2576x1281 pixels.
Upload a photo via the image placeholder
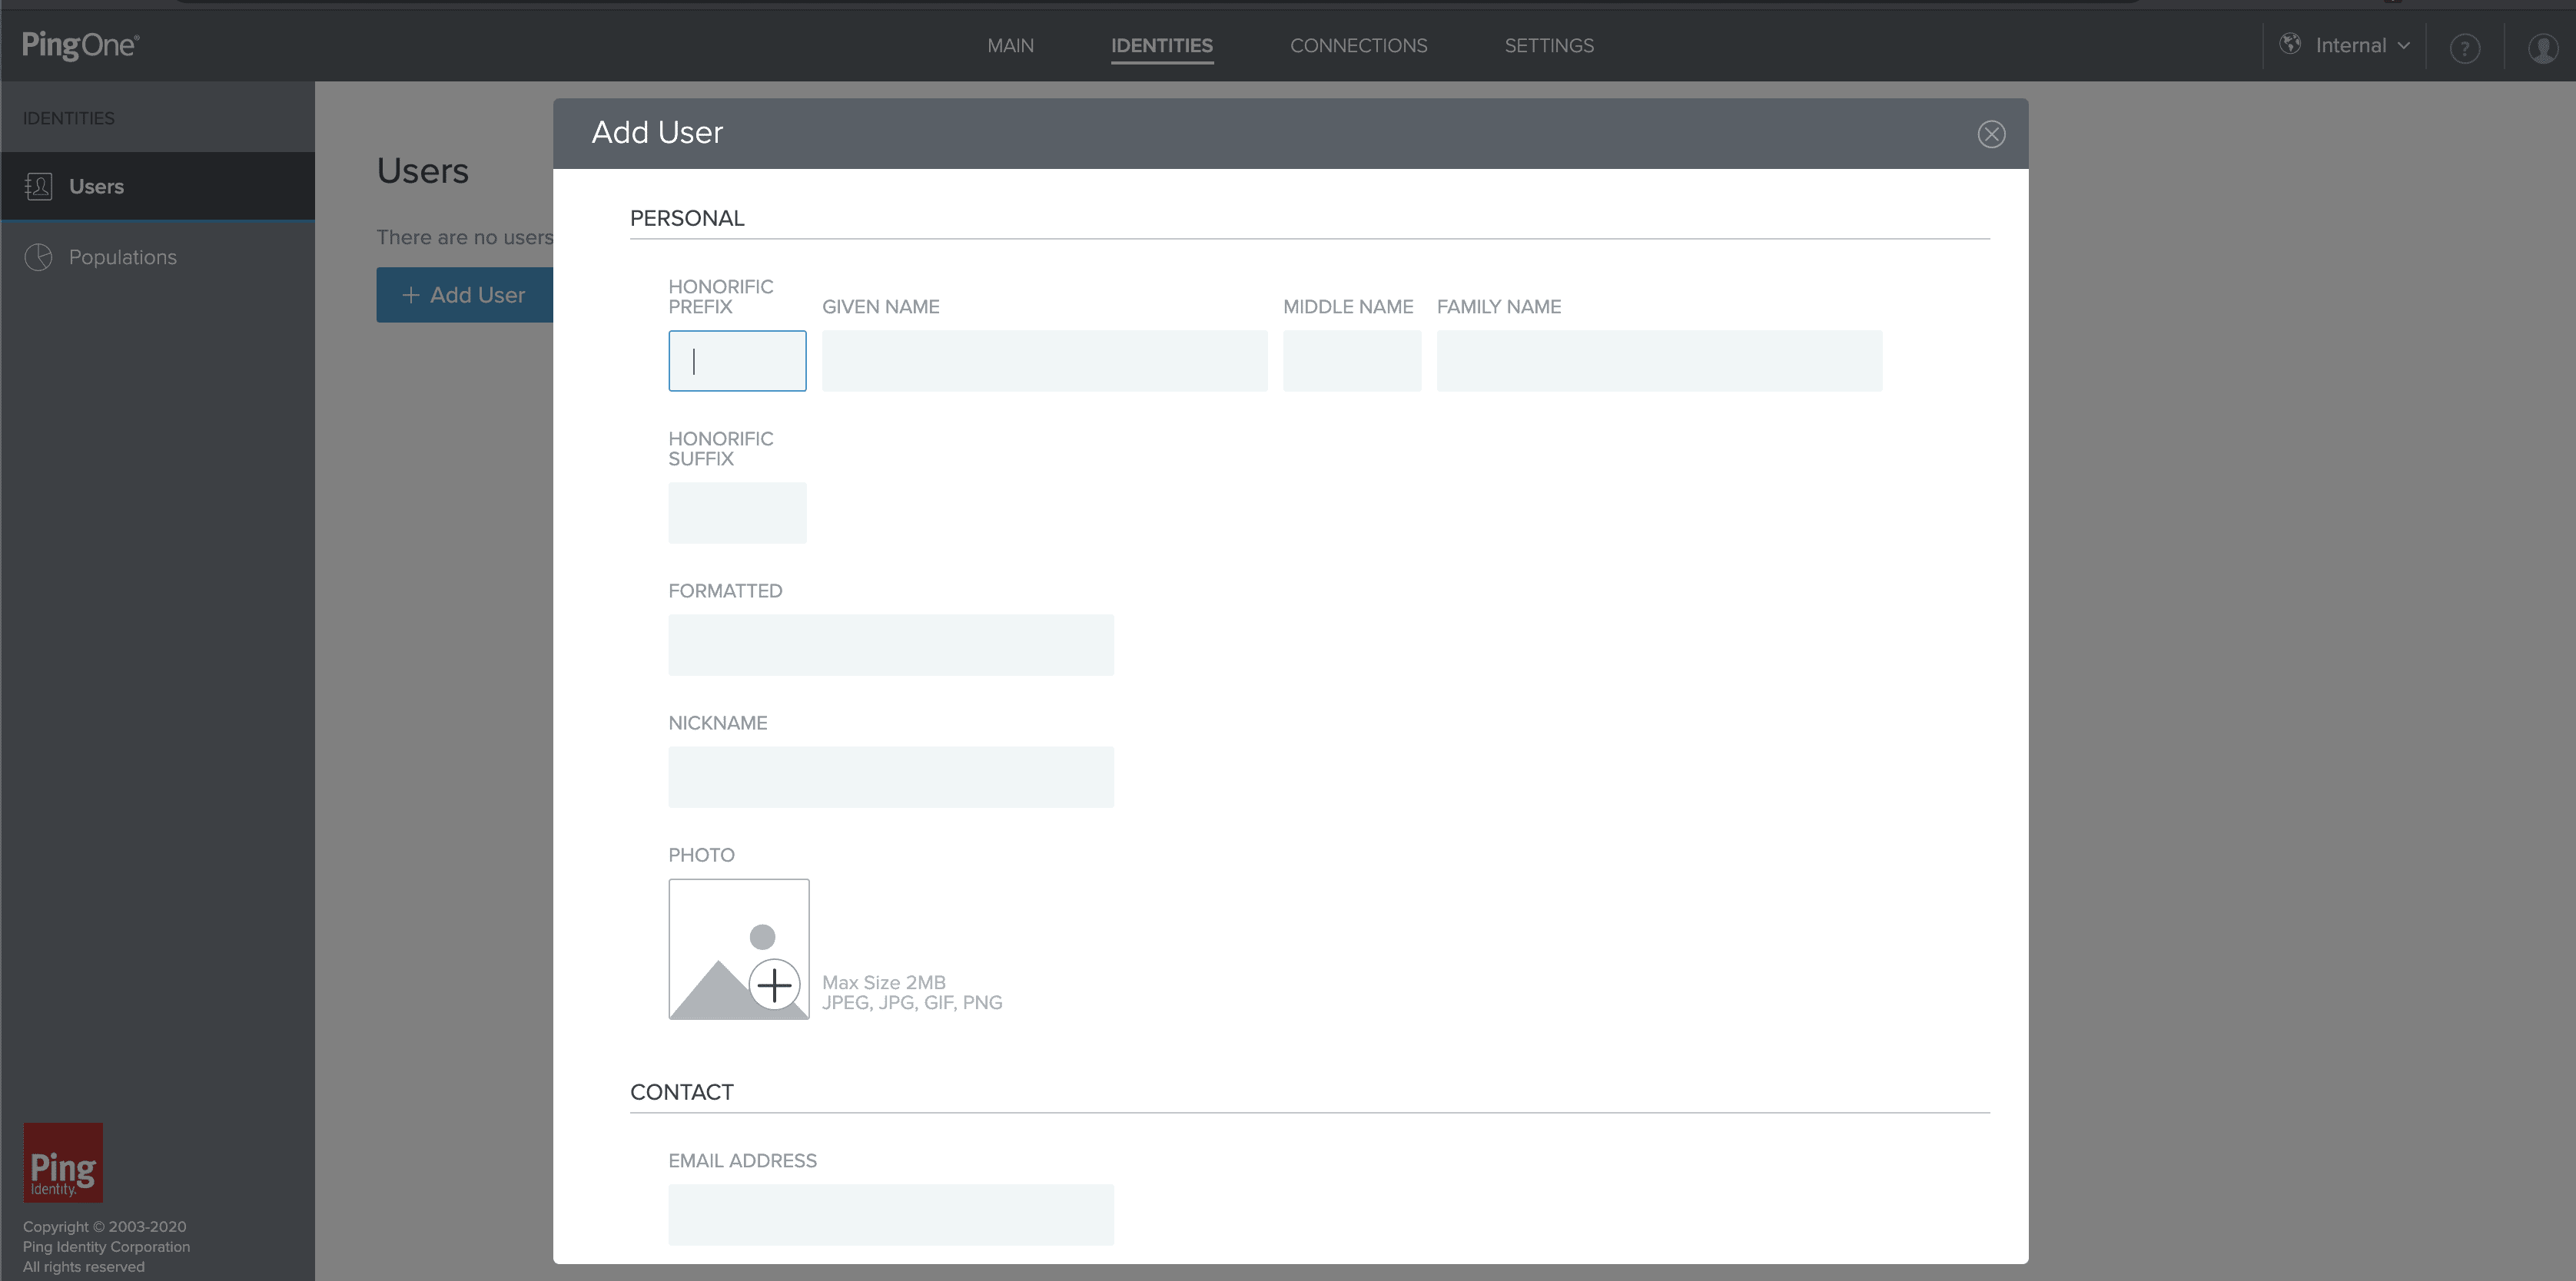pyautogui.click(x=739, y=949)
